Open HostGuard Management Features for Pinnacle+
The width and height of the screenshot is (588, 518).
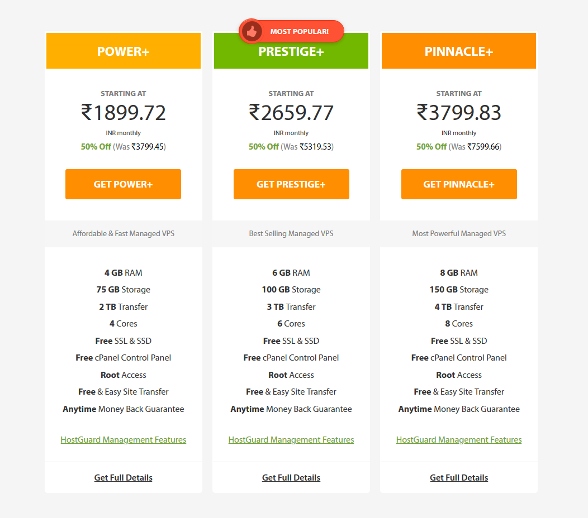459,439
